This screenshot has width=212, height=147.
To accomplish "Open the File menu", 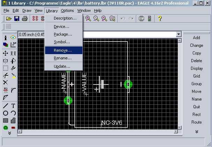I will coord(6,10).
